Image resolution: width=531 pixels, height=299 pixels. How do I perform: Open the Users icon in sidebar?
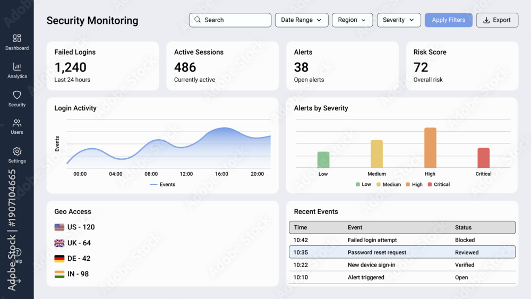(x=17, y=123)
